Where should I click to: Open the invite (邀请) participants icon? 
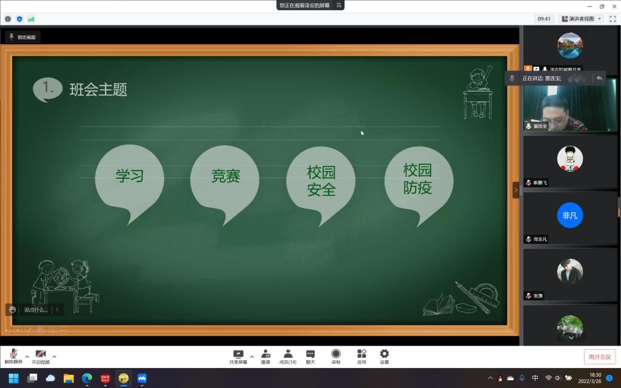pyautogui.click(x=266, y=354)
